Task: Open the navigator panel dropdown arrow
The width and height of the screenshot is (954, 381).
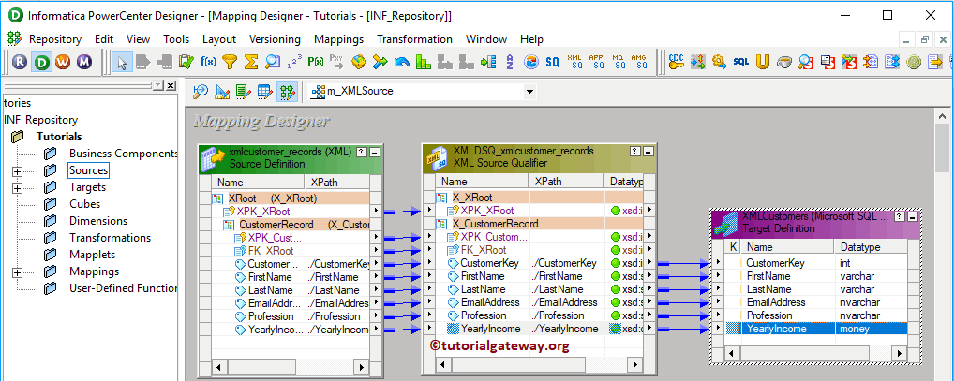Action: [158, 85]
